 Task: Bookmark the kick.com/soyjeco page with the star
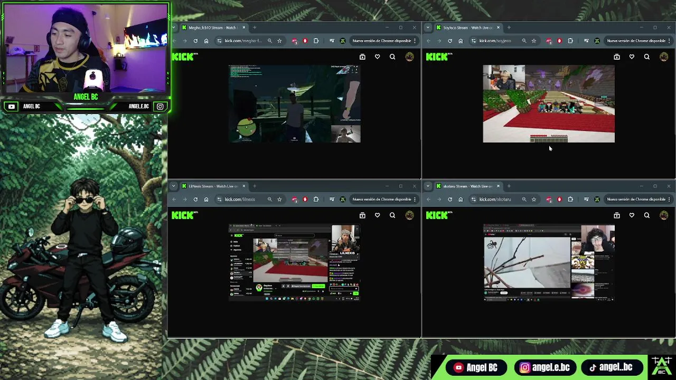pos(534,41)
